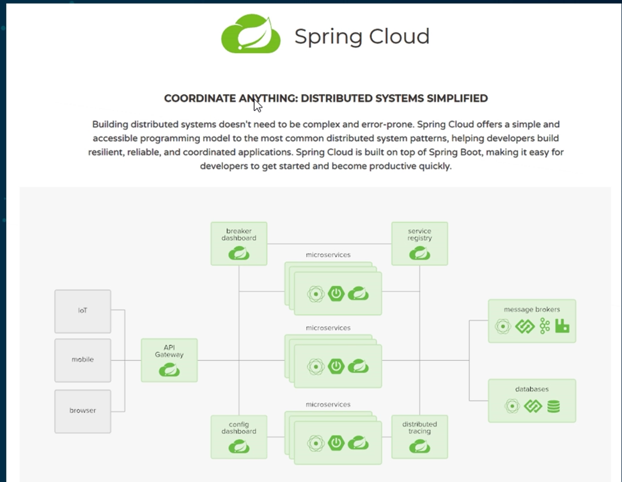Click the service registry leaf icon
The image size is (622, 482).
click(419, 253)
